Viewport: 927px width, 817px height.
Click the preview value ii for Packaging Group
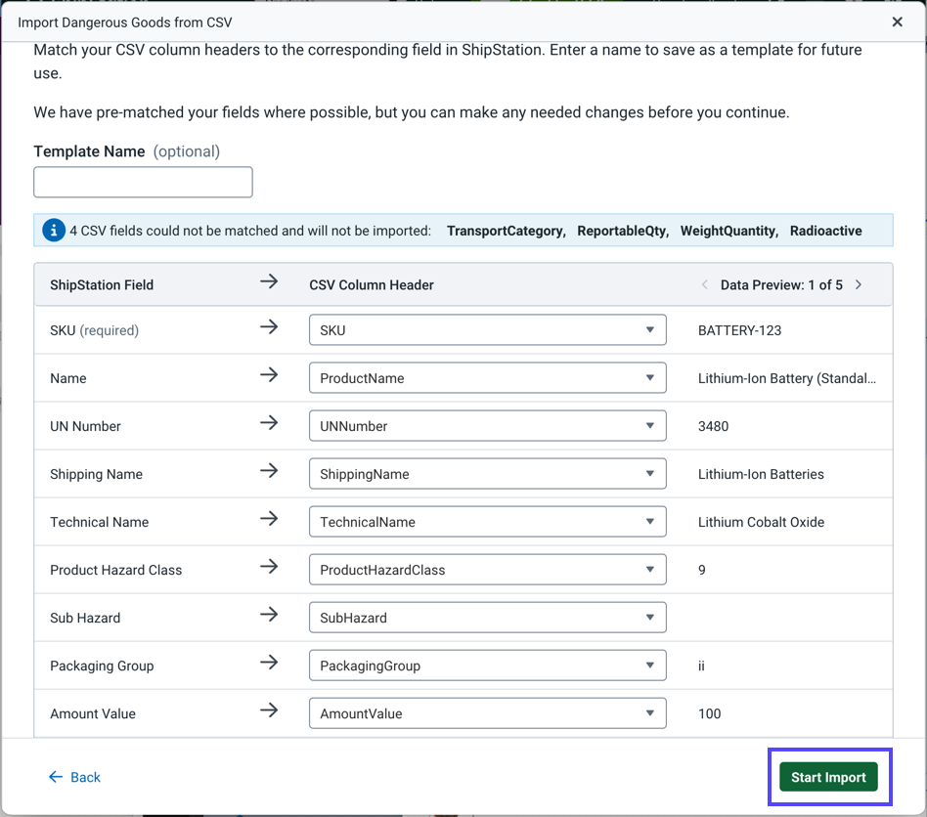[701, 666]
